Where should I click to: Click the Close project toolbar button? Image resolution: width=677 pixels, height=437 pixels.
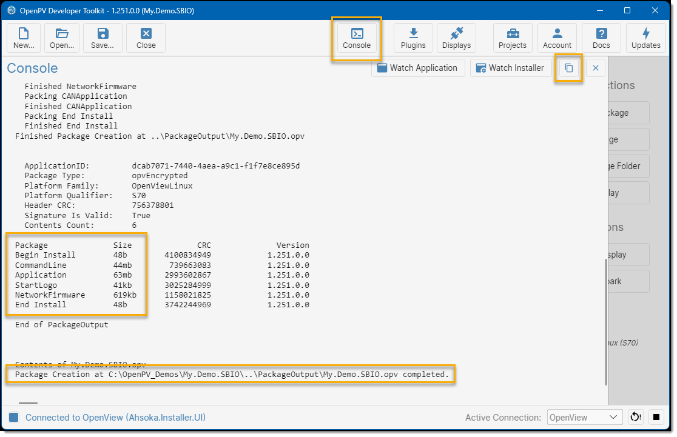tap(146, 38)
